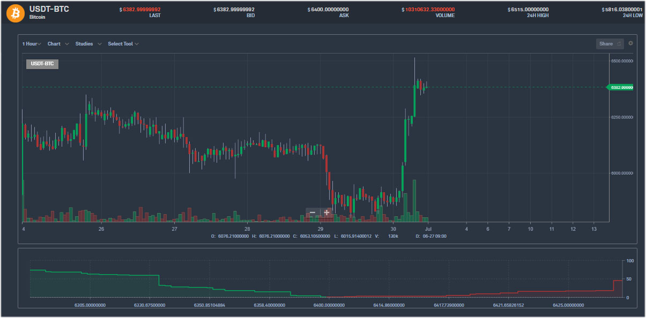Image resolution: width=646 pixels, height=318 pixels.
Task: Open the 1 Hour interval dropdown
Action: [x=32, y=44]
